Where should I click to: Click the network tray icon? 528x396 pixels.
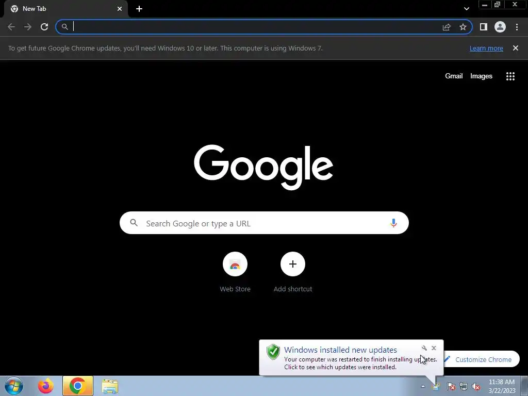[x=464, y=387]
